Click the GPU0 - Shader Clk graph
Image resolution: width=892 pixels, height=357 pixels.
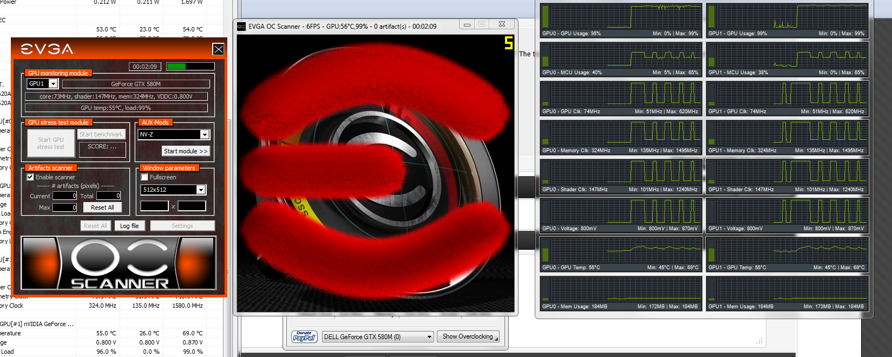click(621, 176)
